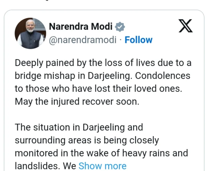Click the sentence 'May the injured recover soon.'
Image resolution: width=214 pixels, height=171 pixels.
pyautogui.click(x=77, y=101)
